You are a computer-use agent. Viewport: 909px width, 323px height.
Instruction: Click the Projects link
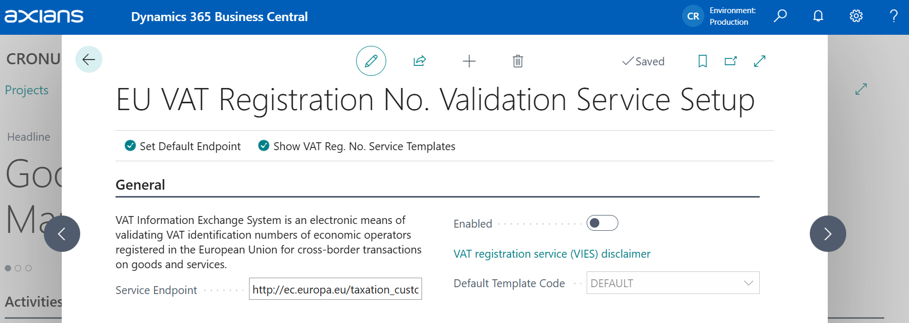click(26, 90)
